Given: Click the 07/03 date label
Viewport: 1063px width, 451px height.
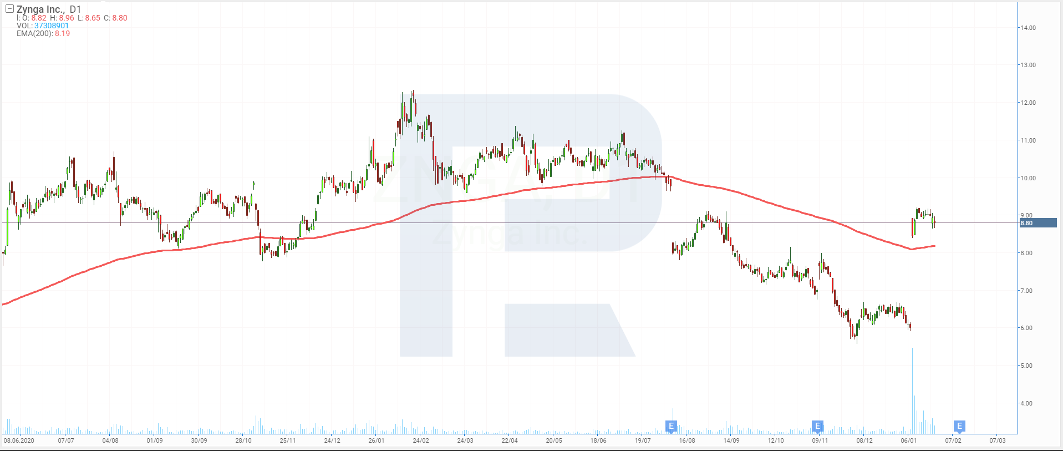Looking at the screenshot, I should coord(998,440).
